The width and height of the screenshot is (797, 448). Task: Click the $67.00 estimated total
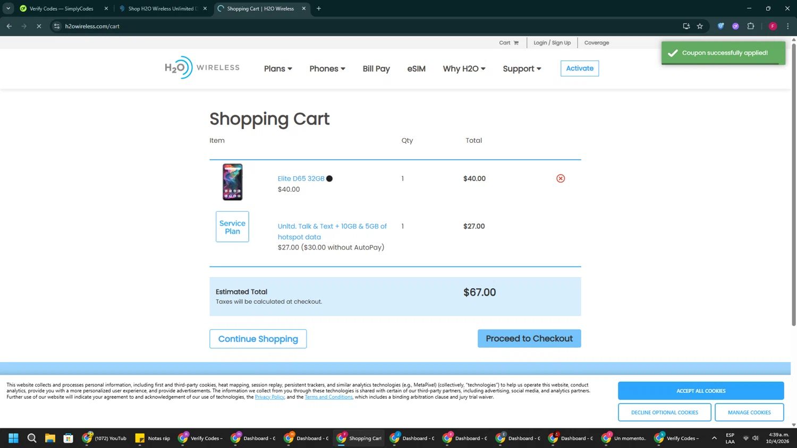coord(479,292)
